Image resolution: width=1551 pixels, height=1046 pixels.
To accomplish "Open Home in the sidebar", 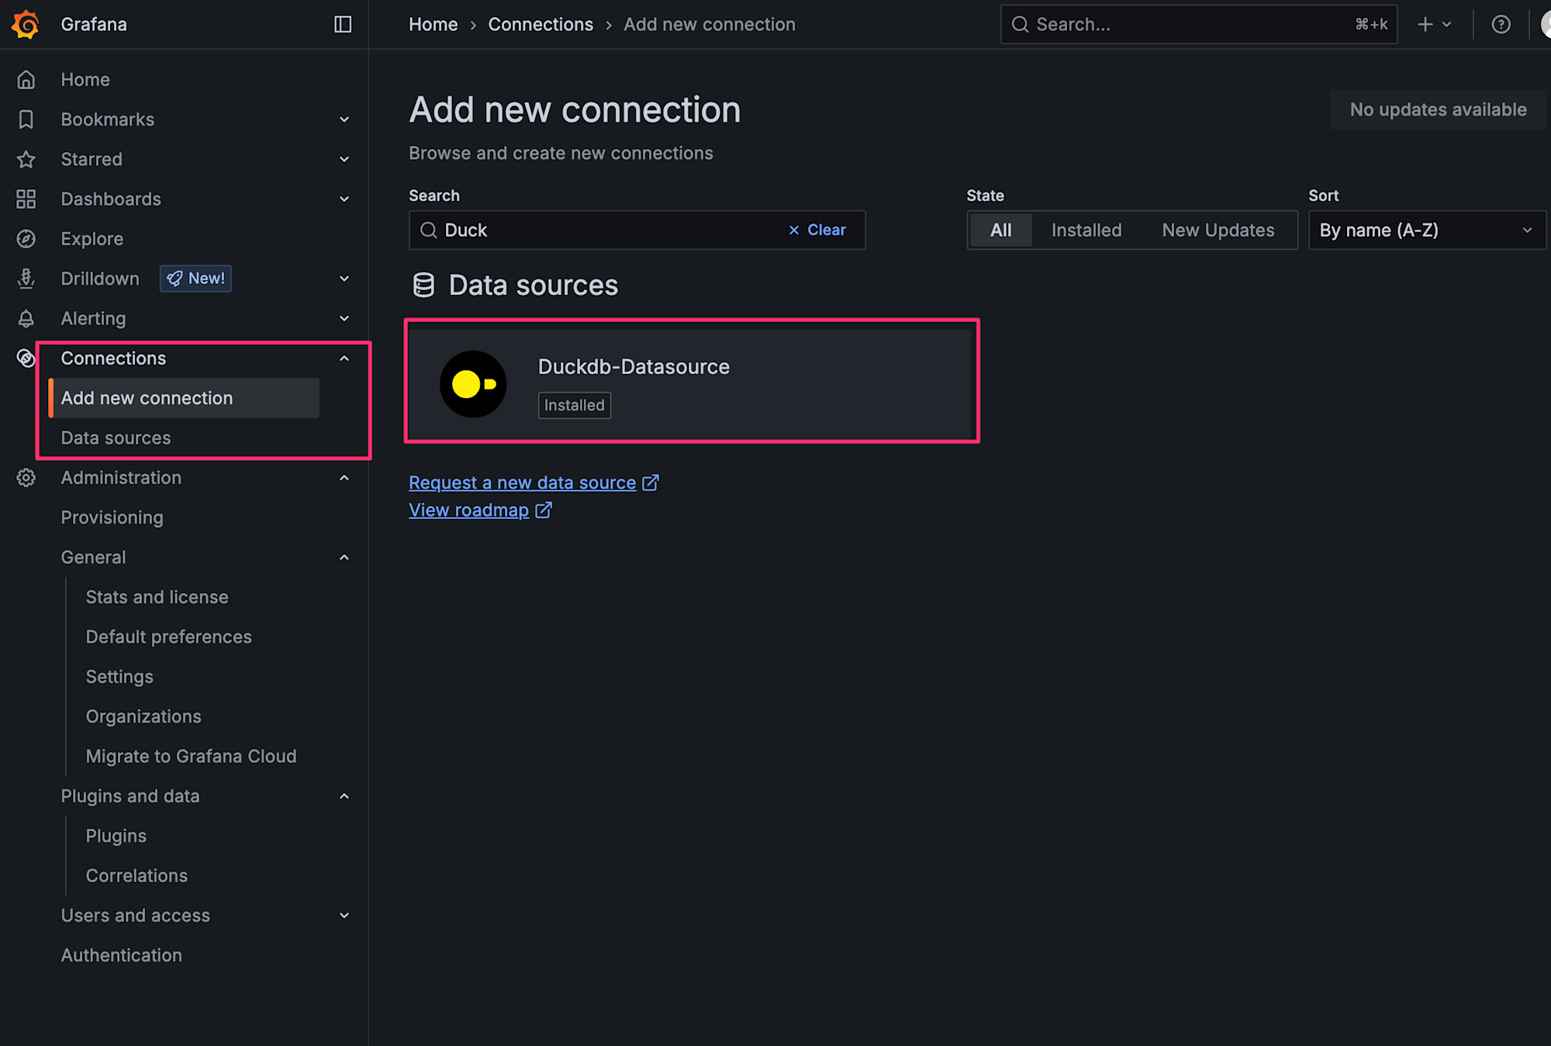I will click(85, 79).
